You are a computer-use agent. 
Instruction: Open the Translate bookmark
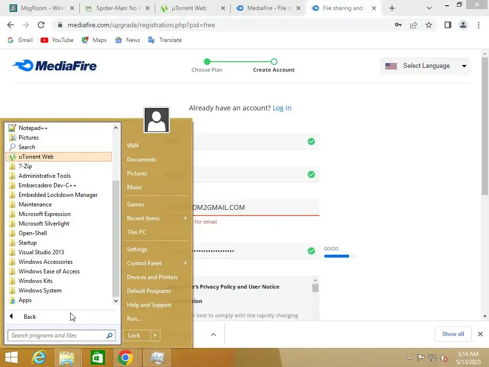point(165,40)
